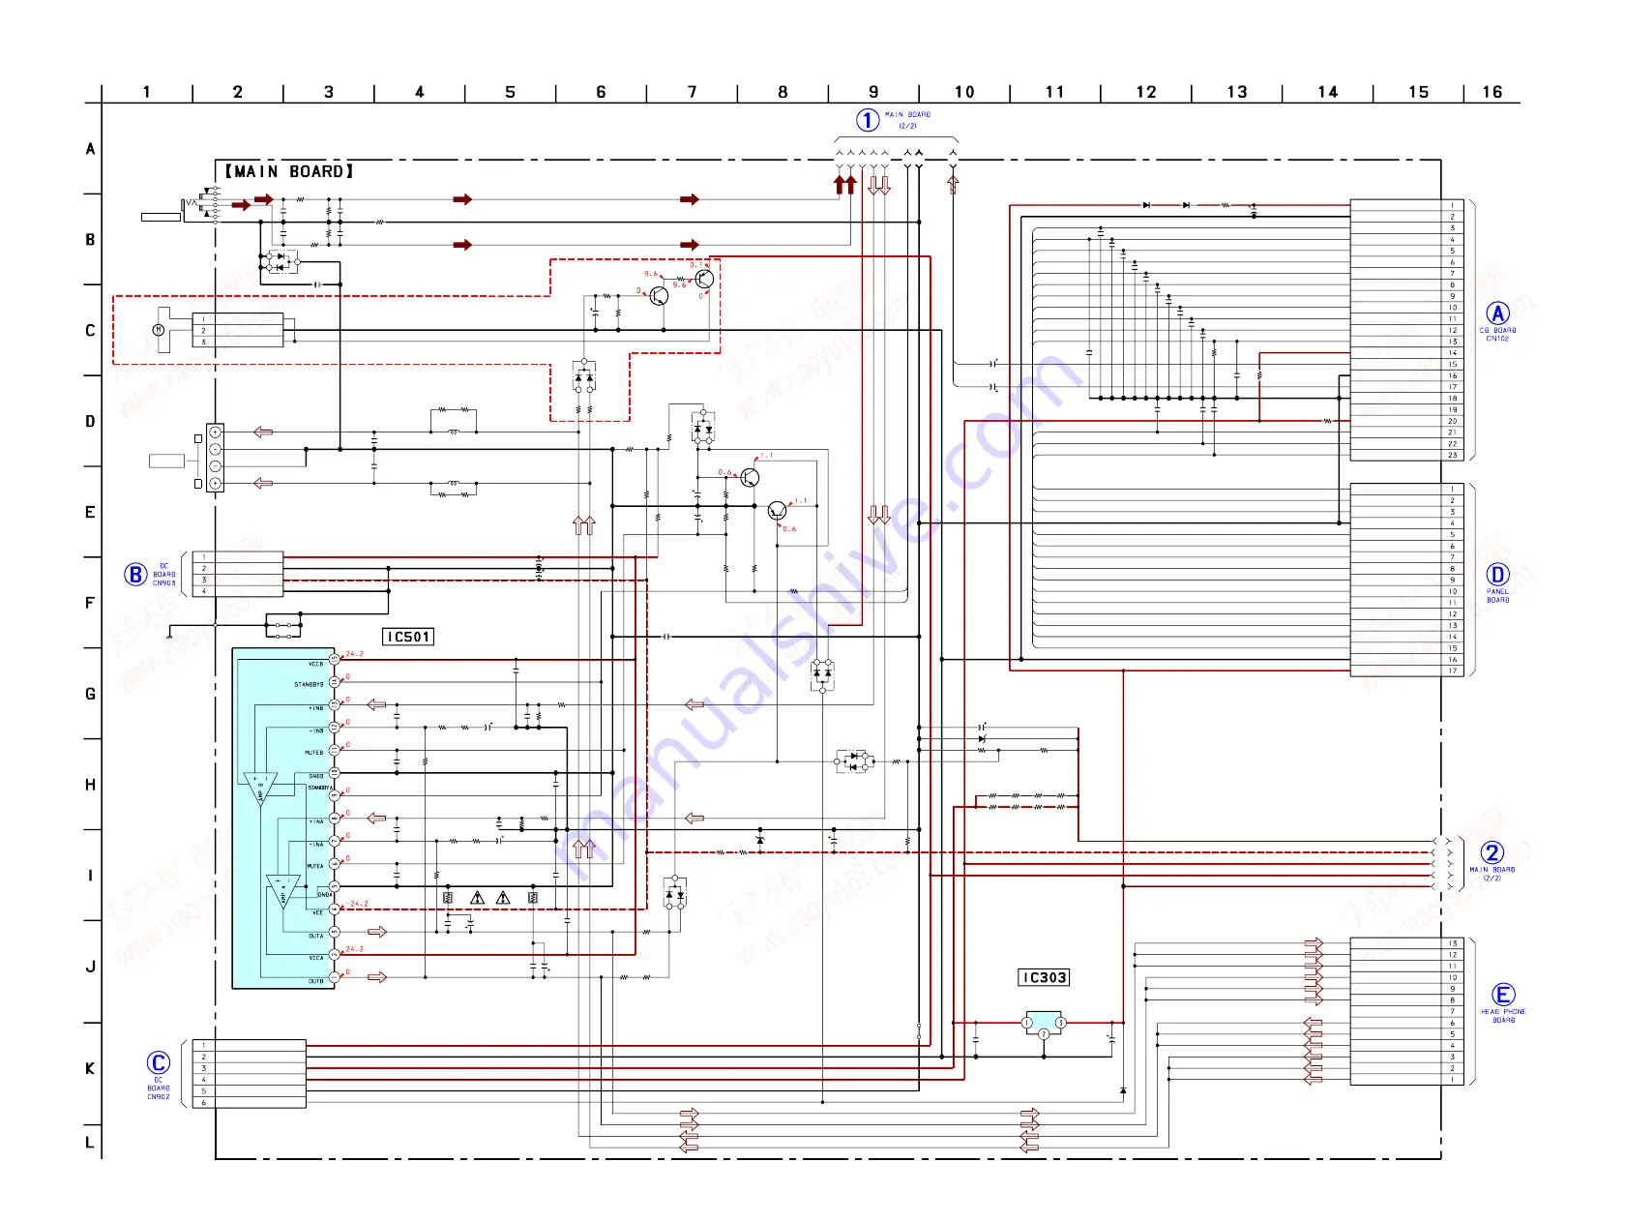The image size is (1625, 1222).
Task: Click the MAIN BOARD title text
Action: [x=289, y=171]
